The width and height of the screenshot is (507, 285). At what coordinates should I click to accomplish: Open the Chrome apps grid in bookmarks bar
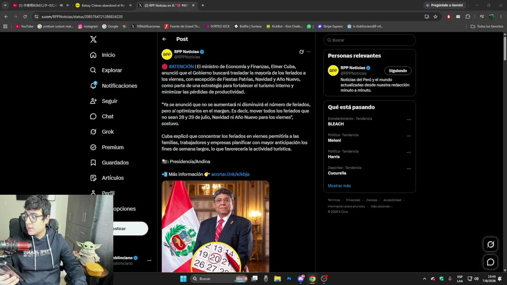click(5, 27)
